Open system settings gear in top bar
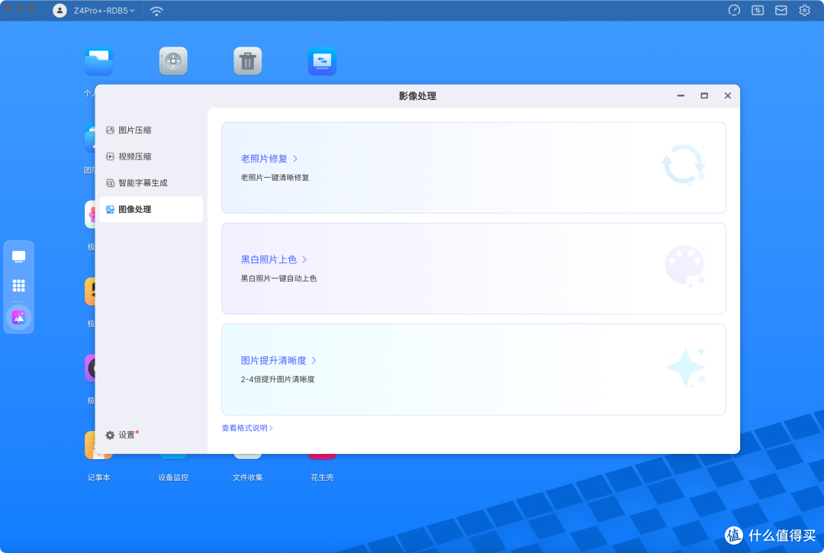This screenshot has height=553, width=824. [x=805, y=11]
